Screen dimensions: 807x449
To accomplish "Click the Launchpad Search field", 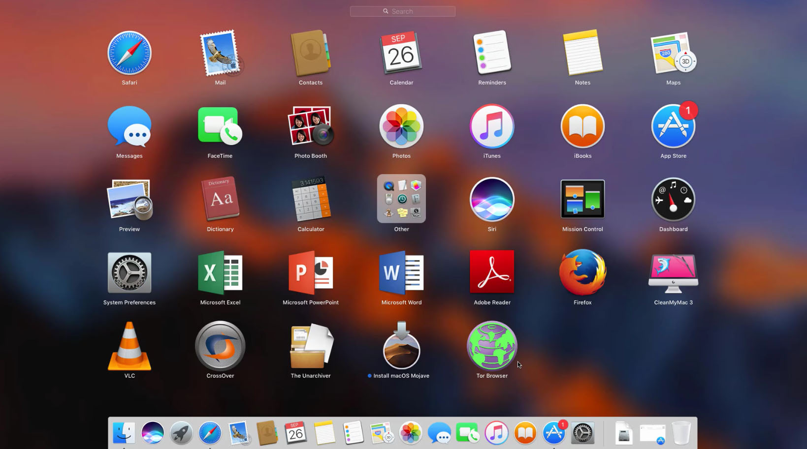I will 402,11.
